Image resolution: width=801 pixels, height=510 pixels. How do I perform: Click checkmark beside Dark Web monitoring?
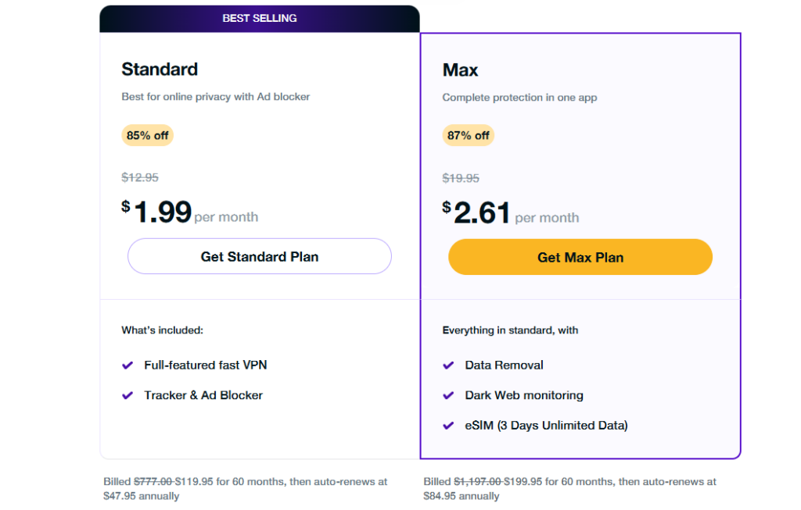448,395
